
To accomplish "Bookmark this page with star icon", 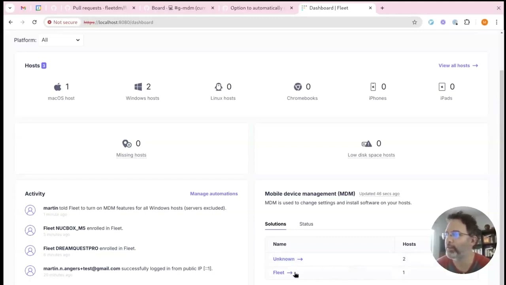I will coord(414,22).
